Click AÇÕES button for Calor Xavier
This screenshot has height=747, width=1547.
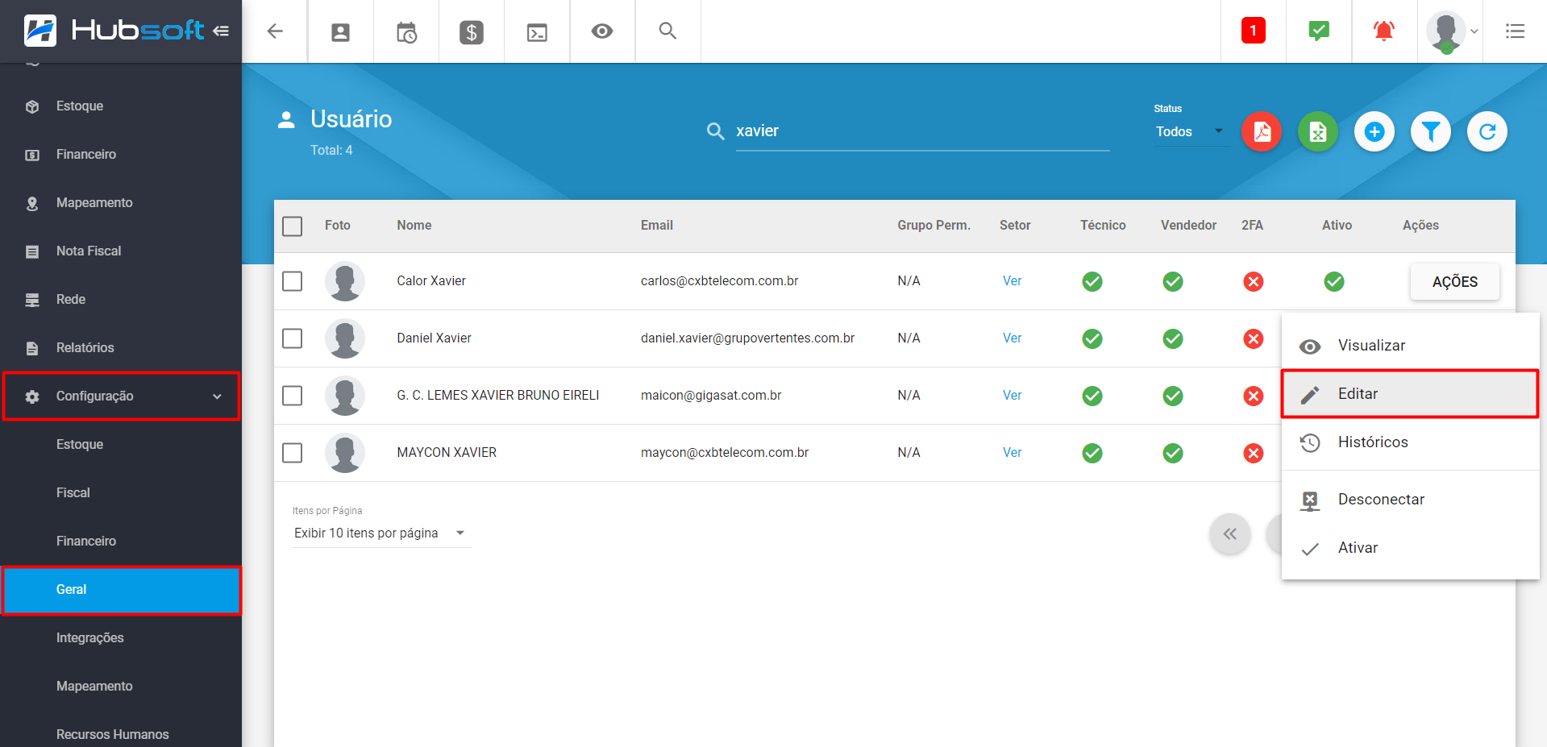[x=1454, y=282]
